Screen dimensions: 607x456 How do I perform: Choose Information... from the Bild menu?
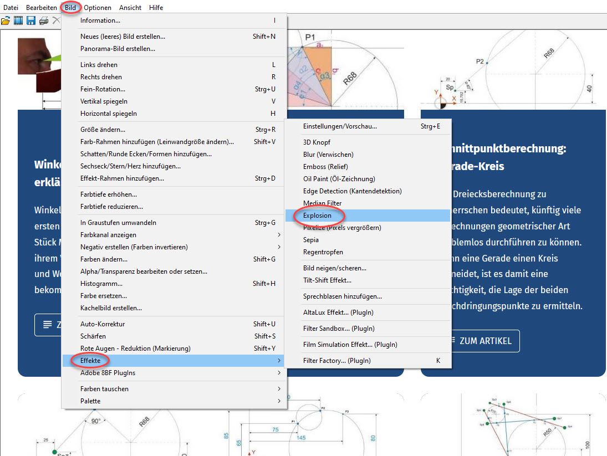point(174,21)
